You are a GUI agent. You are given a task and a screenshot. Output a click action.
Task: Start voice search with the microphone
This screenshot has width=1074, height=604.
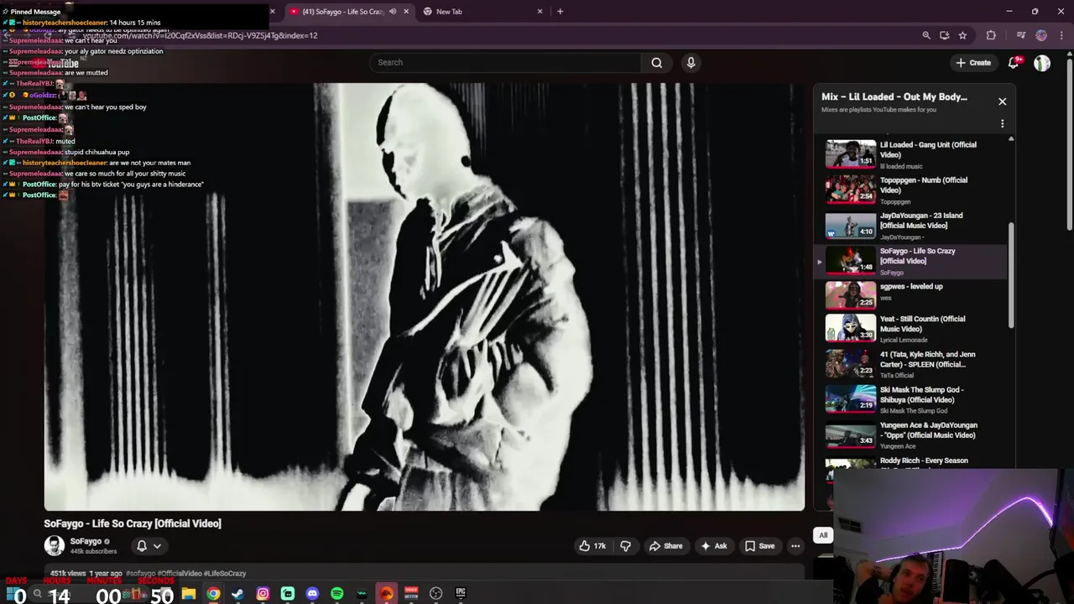pos(691,62)
